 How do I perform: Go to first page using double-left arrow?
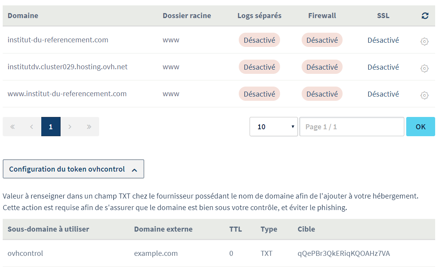pos(12,127)
